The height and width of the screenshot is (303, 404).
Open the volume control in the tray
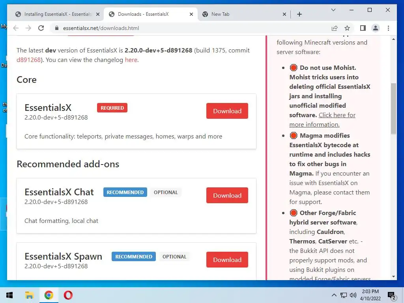click(353, 295)
